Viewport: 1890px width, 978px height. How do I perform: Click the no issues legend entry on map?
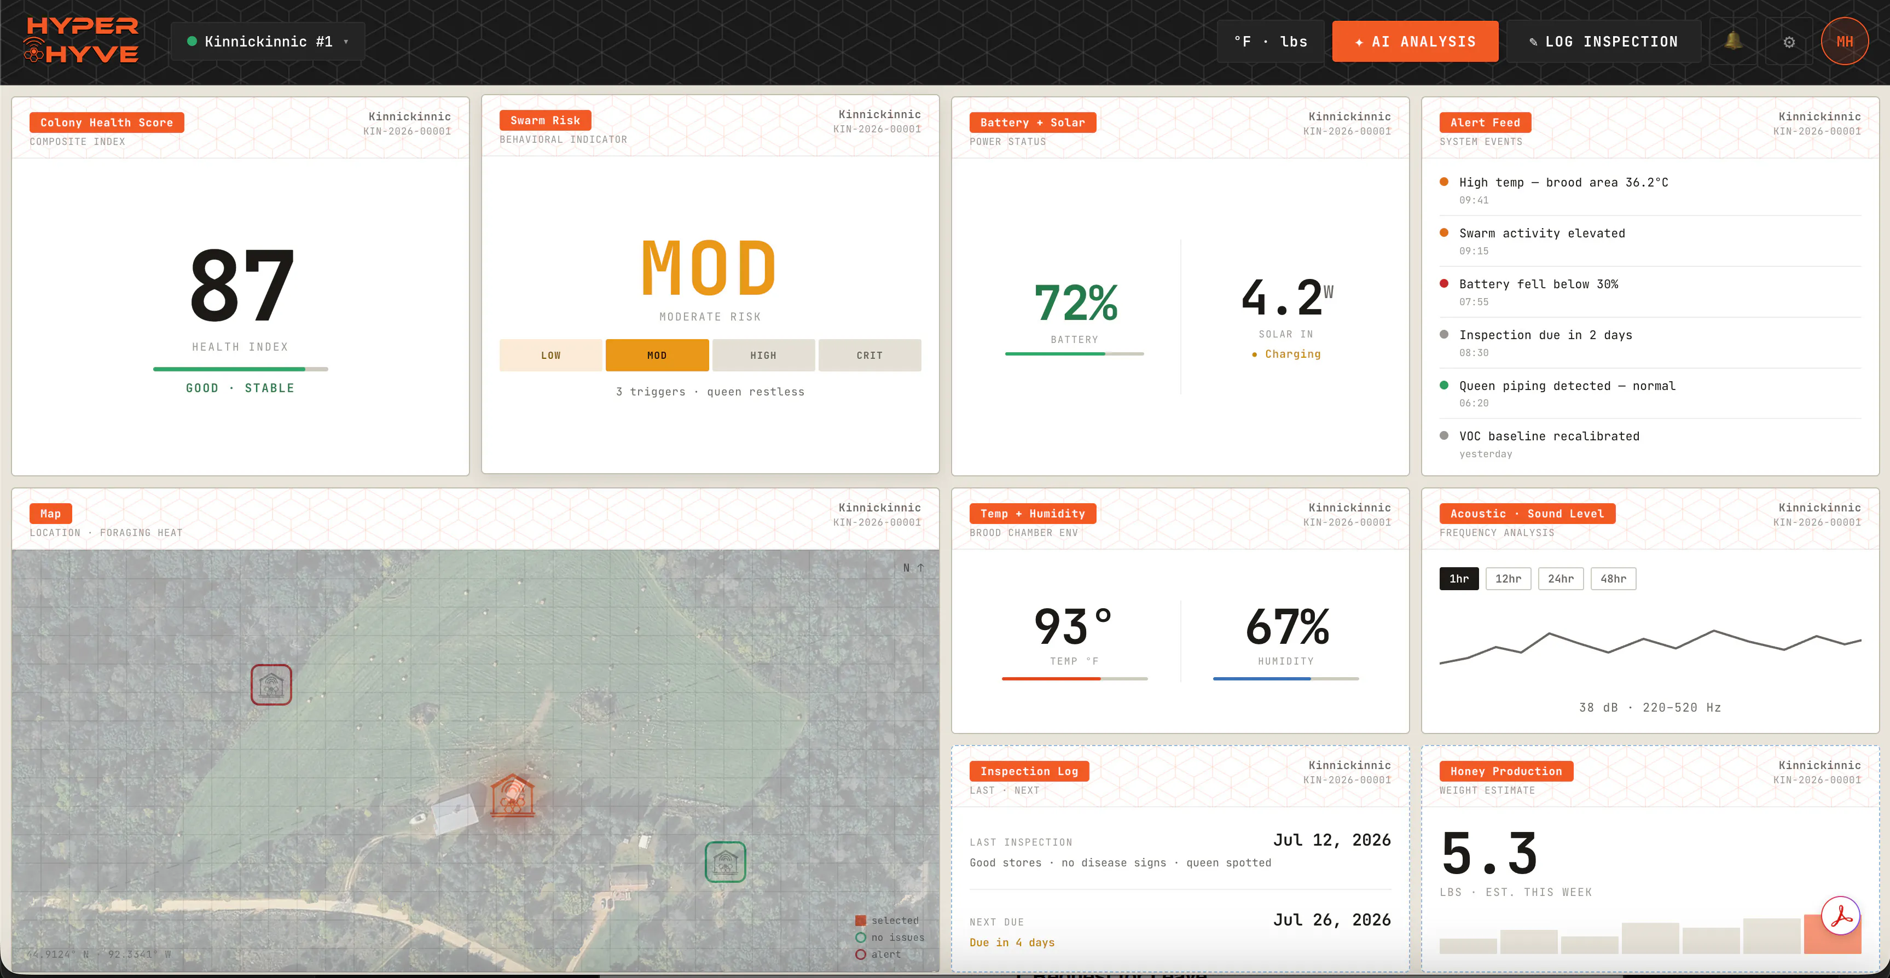coord(889,938)
